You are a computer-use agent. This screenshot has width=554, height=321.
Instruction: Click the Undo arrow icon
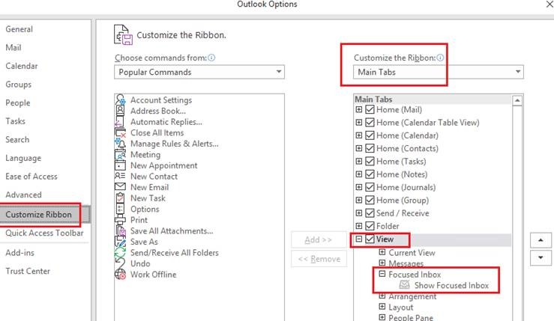pyautogui.click(x=120, y=263)
